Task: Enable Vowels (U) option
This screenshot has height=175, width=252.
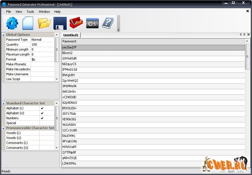Action: coord(47,138)
